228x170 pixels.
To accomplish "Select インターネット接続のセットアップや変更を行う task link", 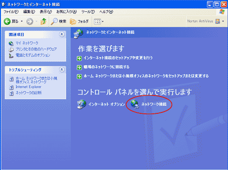I will coord(118,58).
